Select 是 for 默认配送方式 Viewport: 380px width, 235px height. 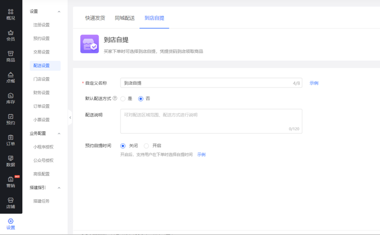coord(123,99)
